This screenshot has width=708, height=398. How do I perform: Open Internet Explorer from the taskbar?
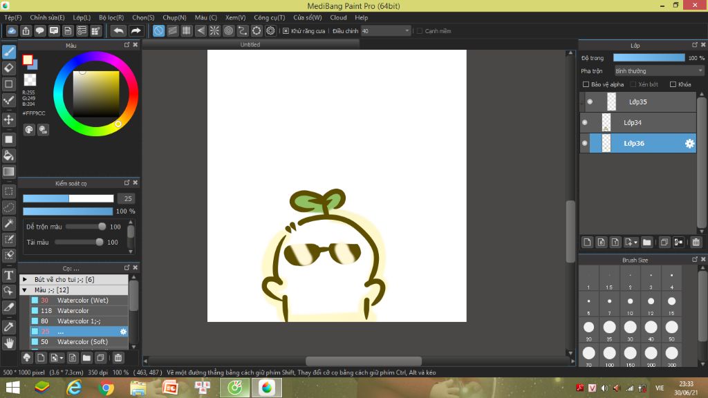coord(74,388)
